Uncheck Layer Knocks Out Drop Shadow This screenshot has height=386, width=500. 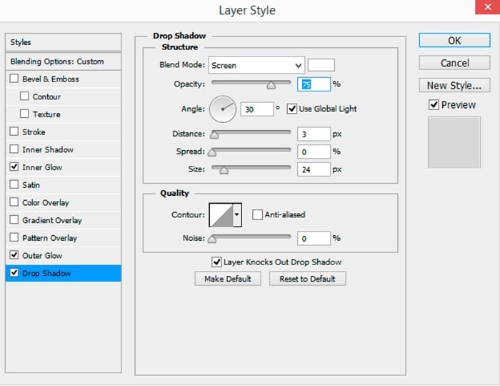click(217, 262)
